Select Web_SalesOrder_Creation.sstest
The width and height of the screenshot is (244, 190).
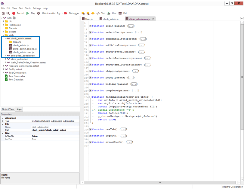pyautogui.click(x=28, y=63)
